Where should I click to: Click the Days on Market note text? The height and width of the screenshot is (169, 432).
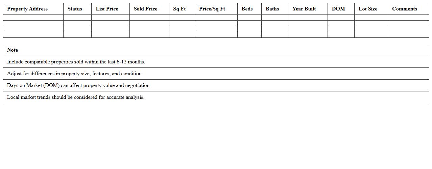(x=79, y=85)
